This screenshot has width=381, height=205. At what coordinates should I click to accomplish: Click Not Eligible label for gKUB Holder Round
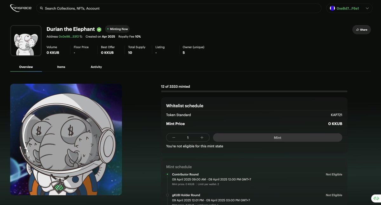coord(334,195)
